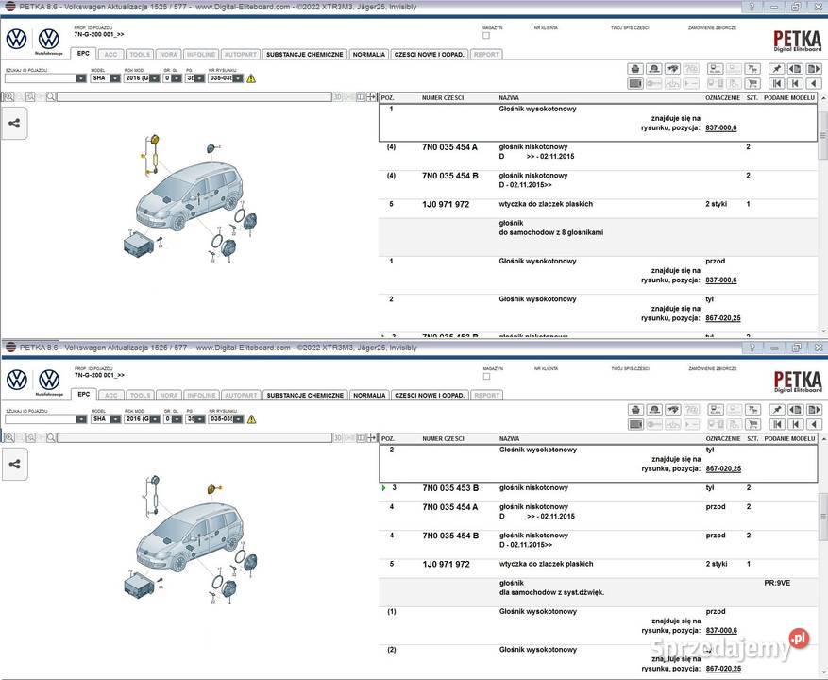Click the print icon in the upper window
The height and width of the screenshot is (680, 828).
tap(635, 69)
